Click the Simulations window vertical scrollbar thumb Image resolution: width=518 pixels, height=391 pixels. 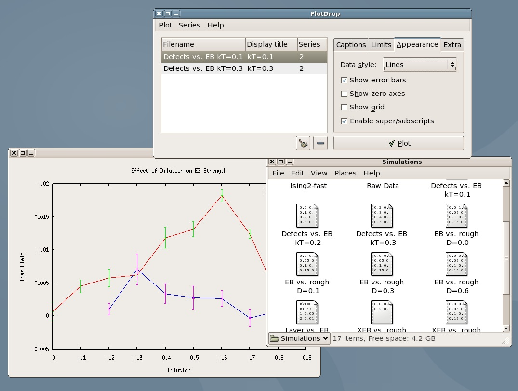pyautogui.click(x=506, y=257)
